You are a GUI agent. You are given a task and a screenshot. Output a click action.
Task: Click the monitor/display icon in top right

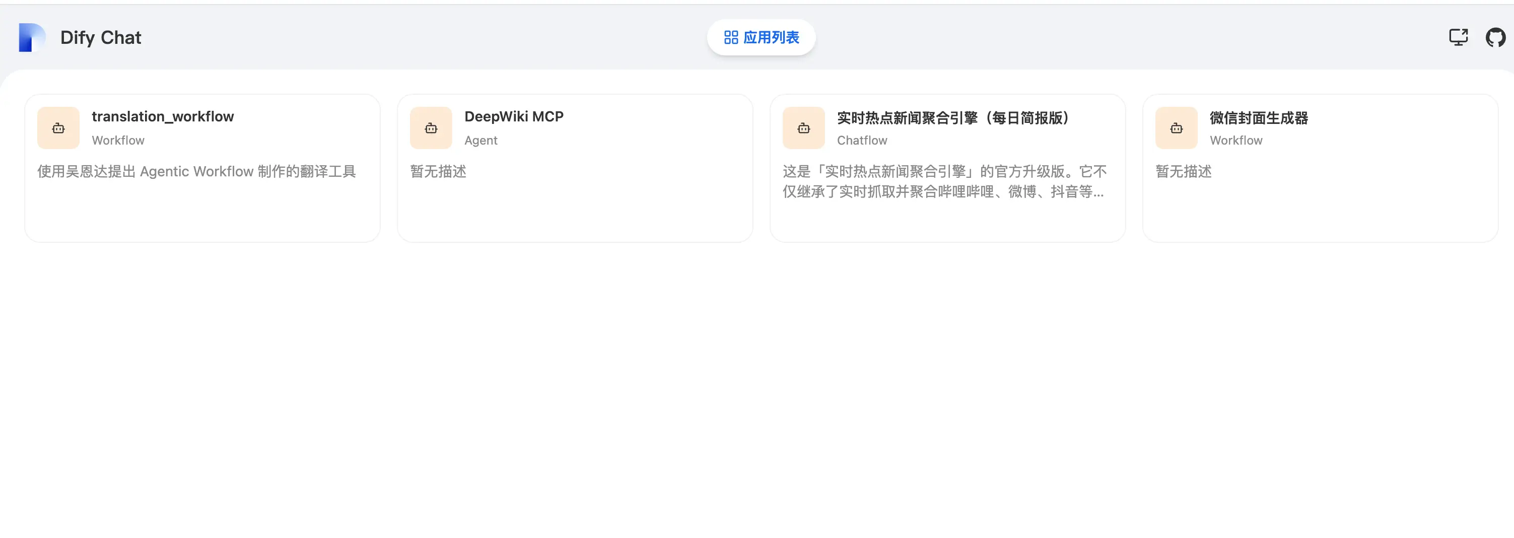(1458, 37)
